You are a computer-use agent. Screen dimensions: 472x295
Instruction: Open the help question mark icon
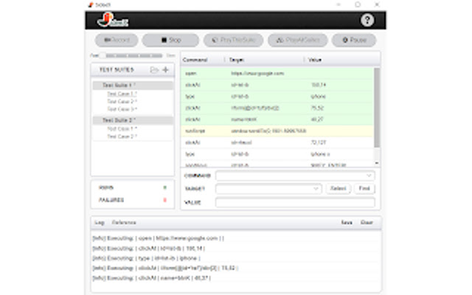point(367,20)
